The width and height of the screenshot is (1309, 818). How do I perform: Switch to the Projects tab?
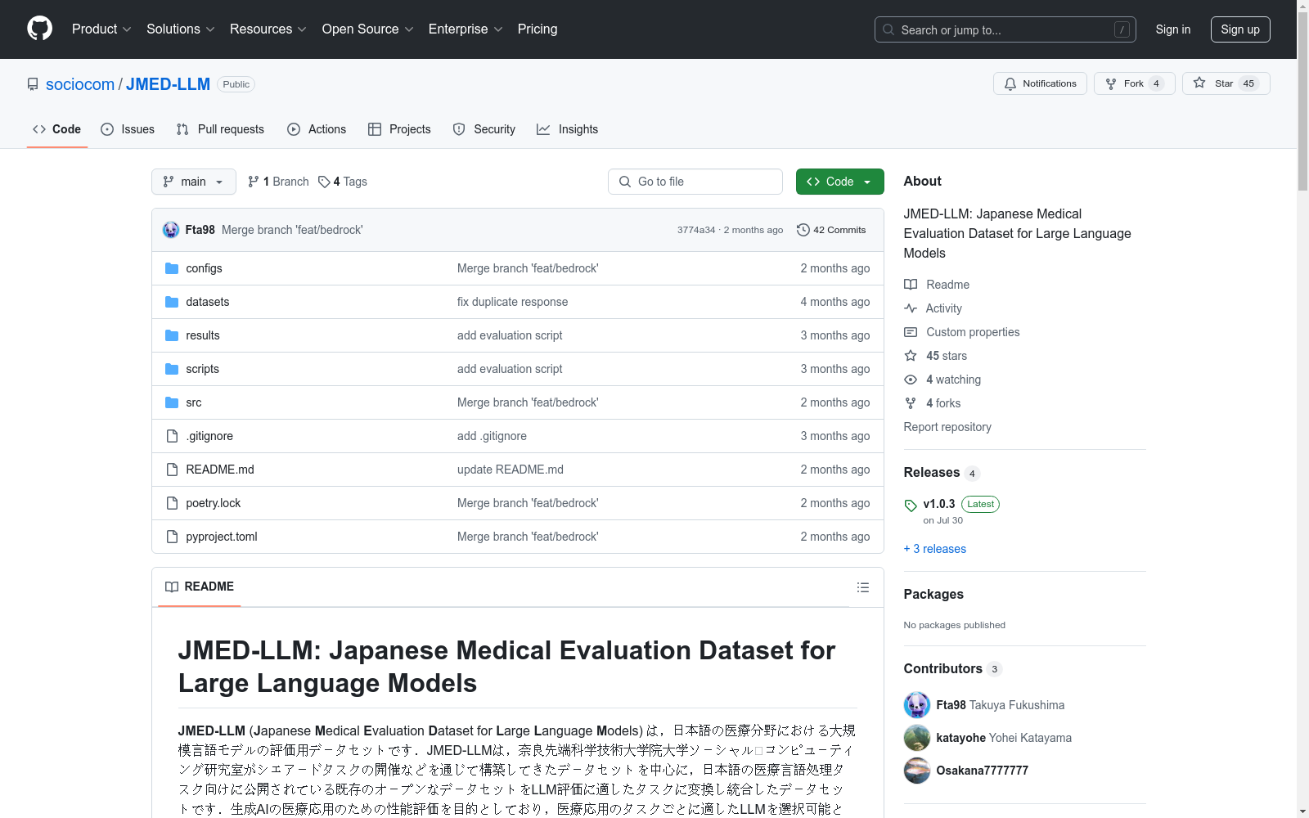click(399, 129)
